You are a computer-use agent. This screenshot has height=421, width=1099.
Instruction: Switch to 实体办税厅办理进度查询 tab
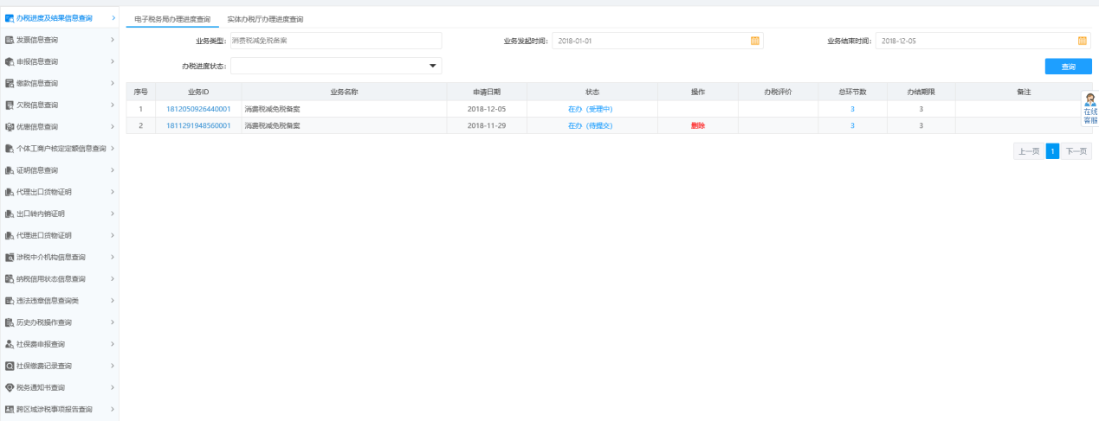click(265, 19)
